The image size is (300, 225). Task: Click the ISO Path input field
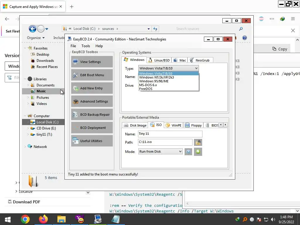(x=165, y=142)
